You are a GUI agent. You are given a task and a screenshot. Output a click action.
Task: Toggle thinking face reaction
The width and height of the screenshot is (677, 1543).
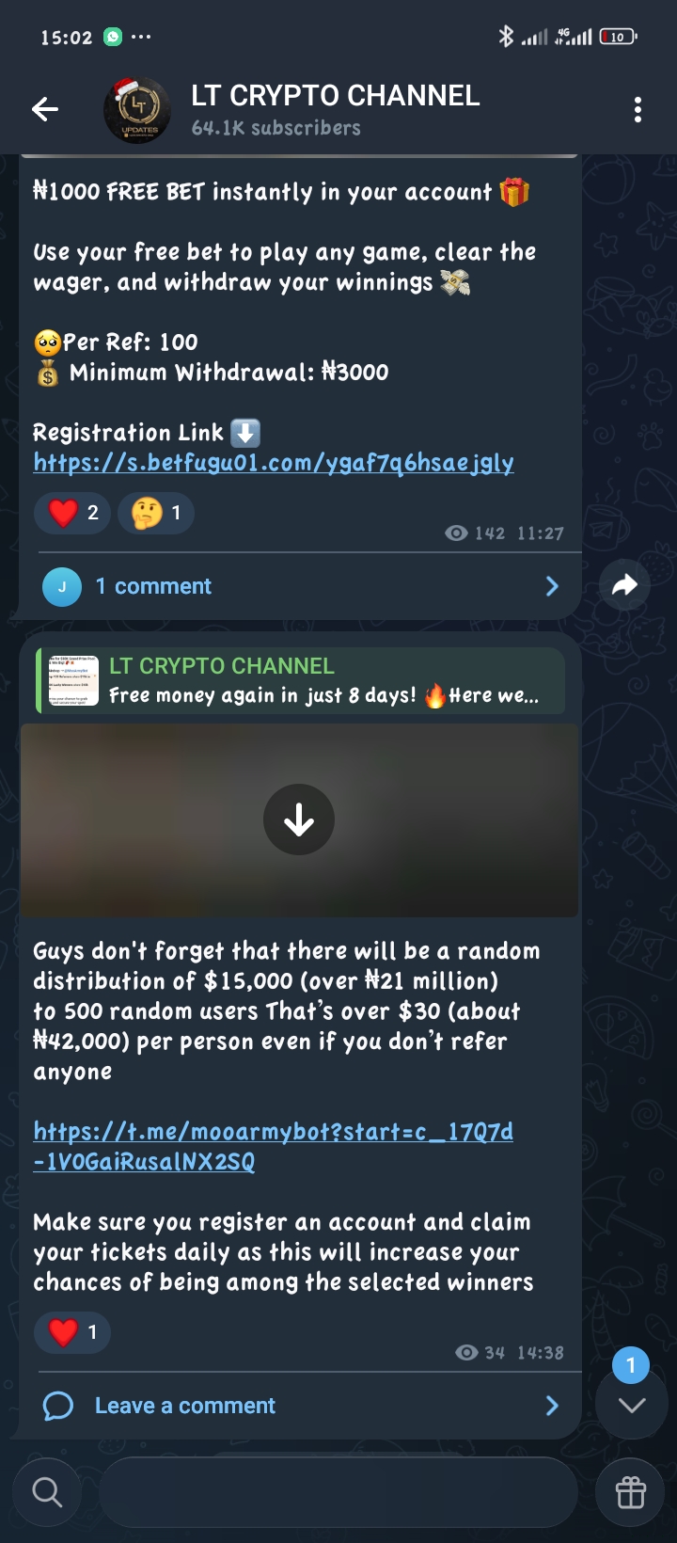pos(156,513)
